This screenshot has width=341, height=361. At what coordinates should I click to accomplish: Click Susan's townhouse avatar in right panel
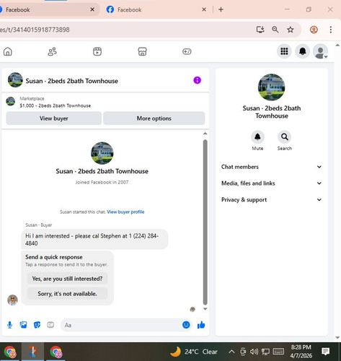pos(272,87)
